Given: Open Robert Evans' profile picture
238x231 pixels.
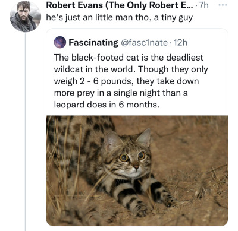Looking at the screenshot, I should point(25,17).
